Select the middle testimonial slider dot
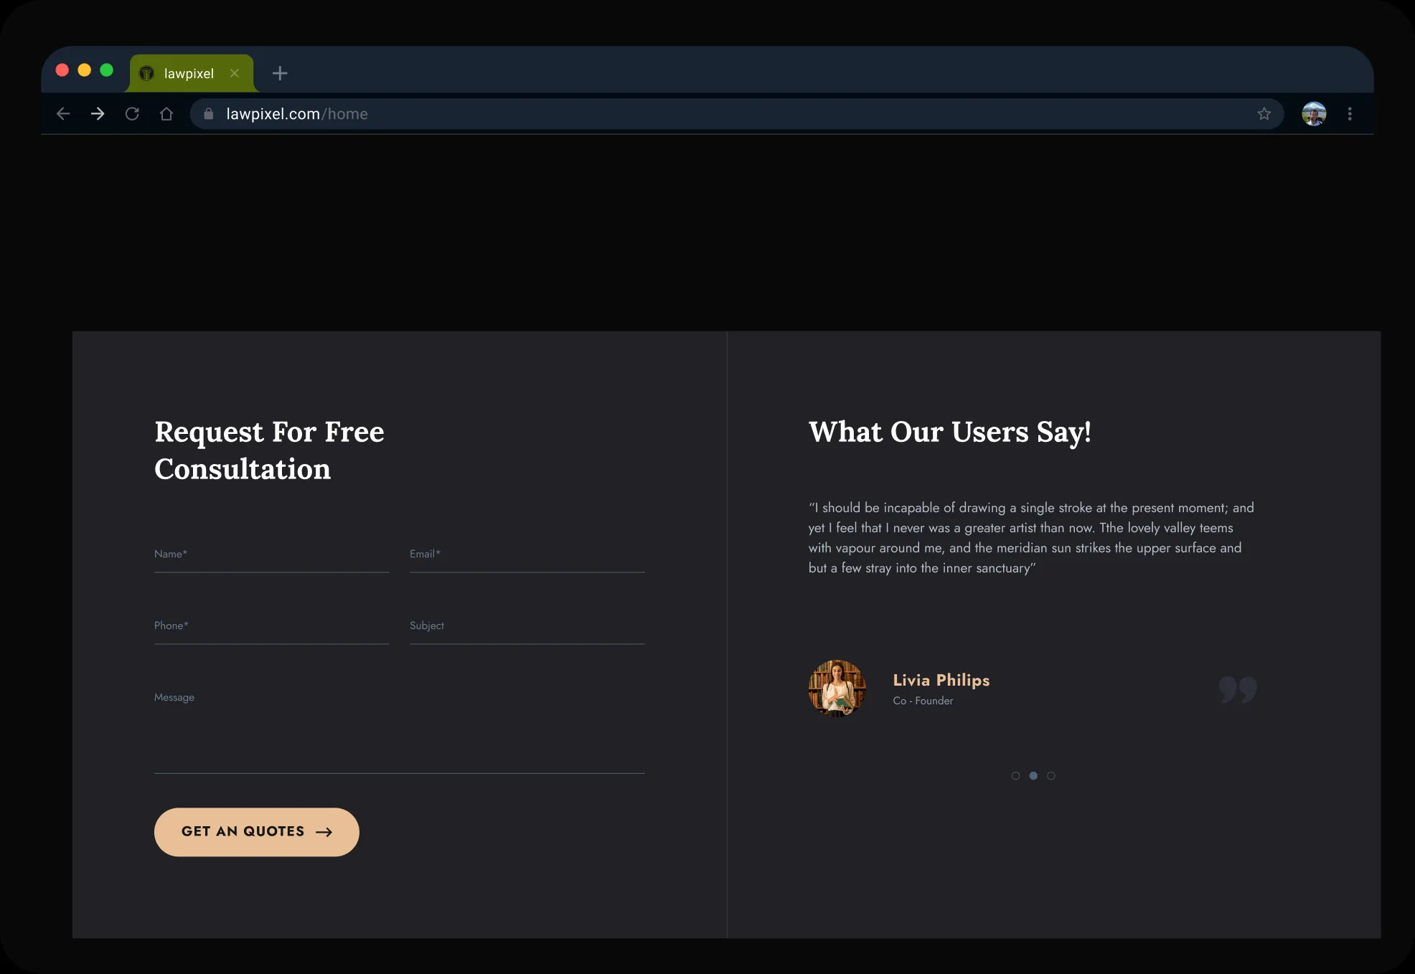This screenshot has width=1415, height=974. point(1033,775)
